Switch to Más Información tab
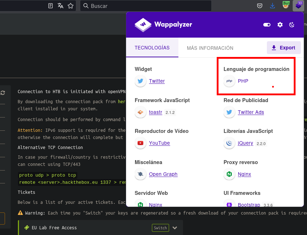The image size is (307, 235). click(x=210, y=48)
